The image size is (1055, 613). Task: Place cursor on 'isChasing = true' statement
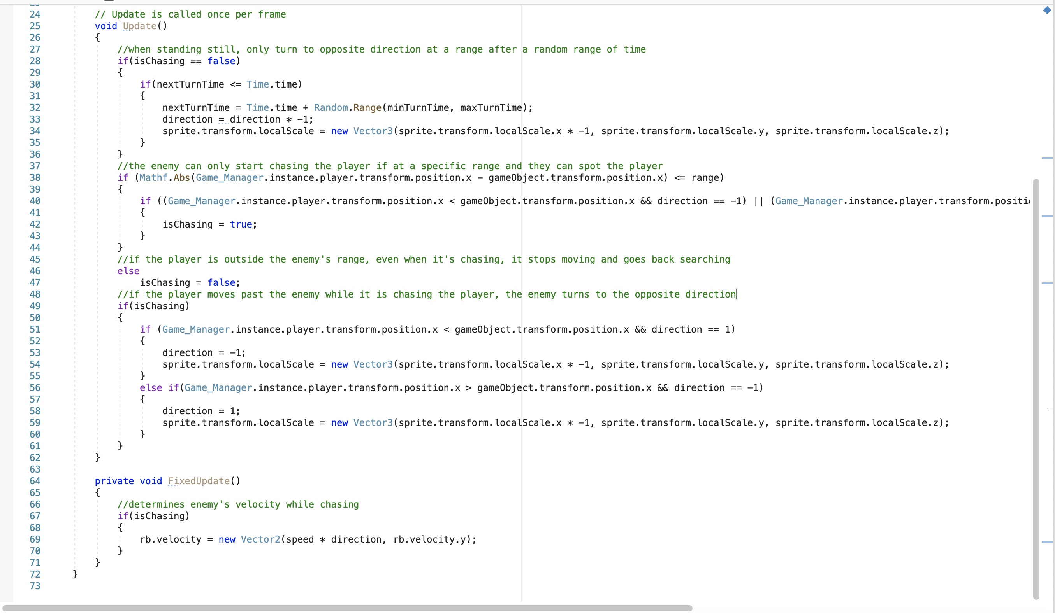(x=209, y=224)
